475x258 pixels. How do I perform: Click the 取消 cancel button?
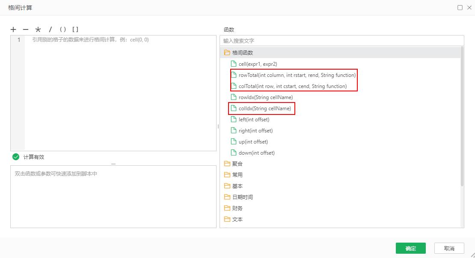point(449,248)
